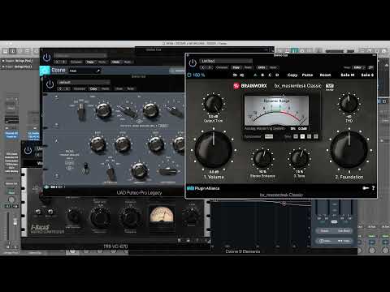Click the UAD logo icon in Pultec footer
Image resolution: width=390 pixels, height=292 pixels.
46,187
